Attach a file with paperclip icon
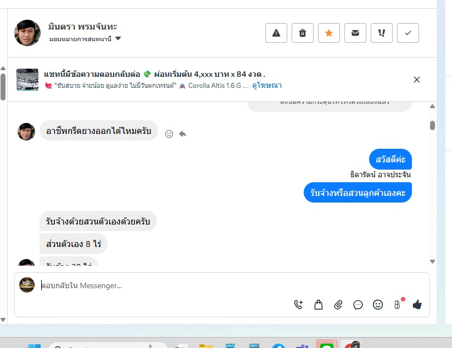452x348 pixels. click(338, 305)
